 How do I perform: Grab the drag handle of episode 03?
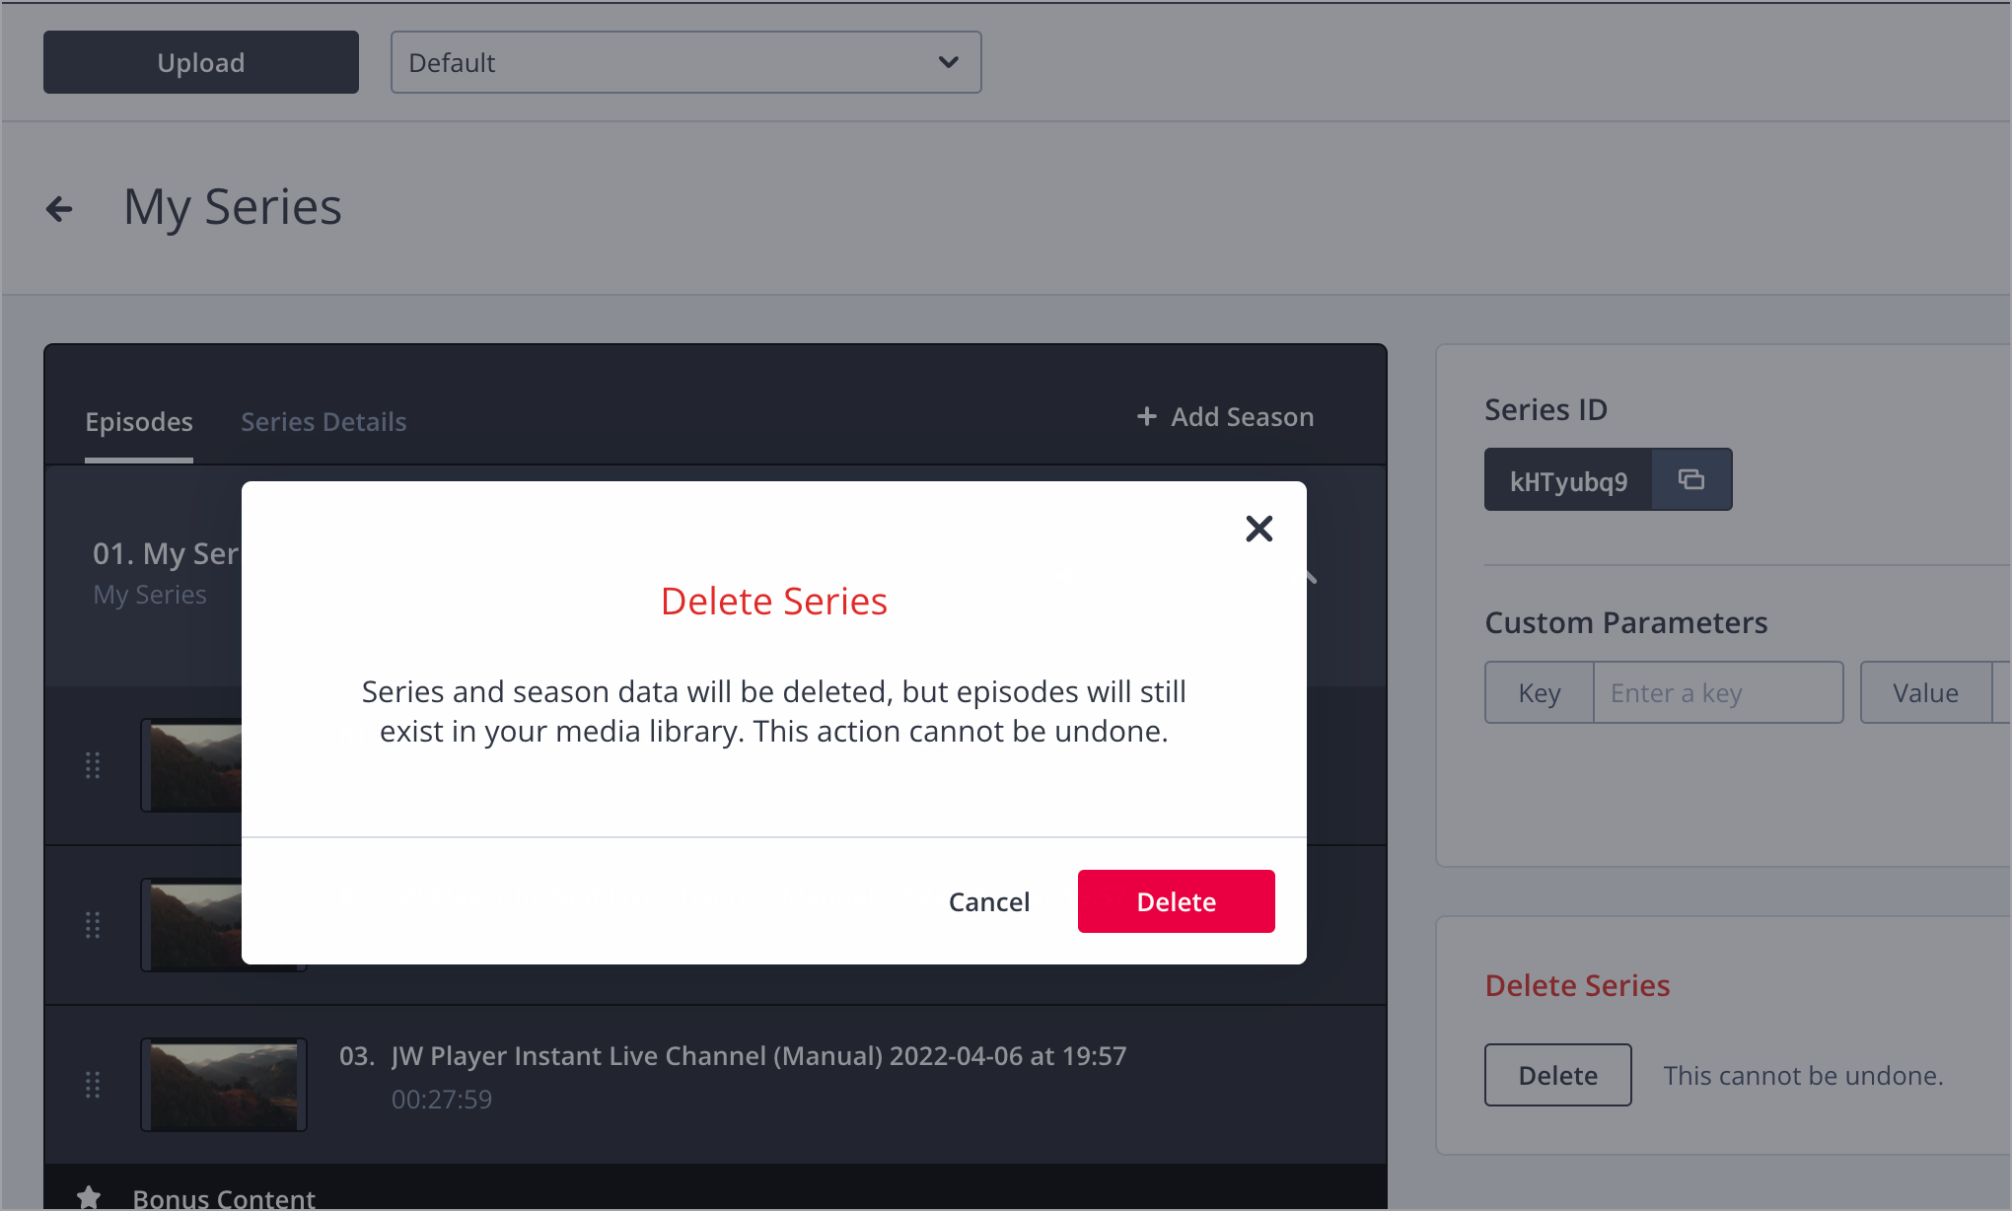[x=93, y=1085]
